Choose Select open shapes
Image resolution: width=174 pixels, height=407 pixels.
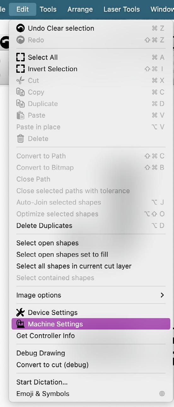click(91, 243)
